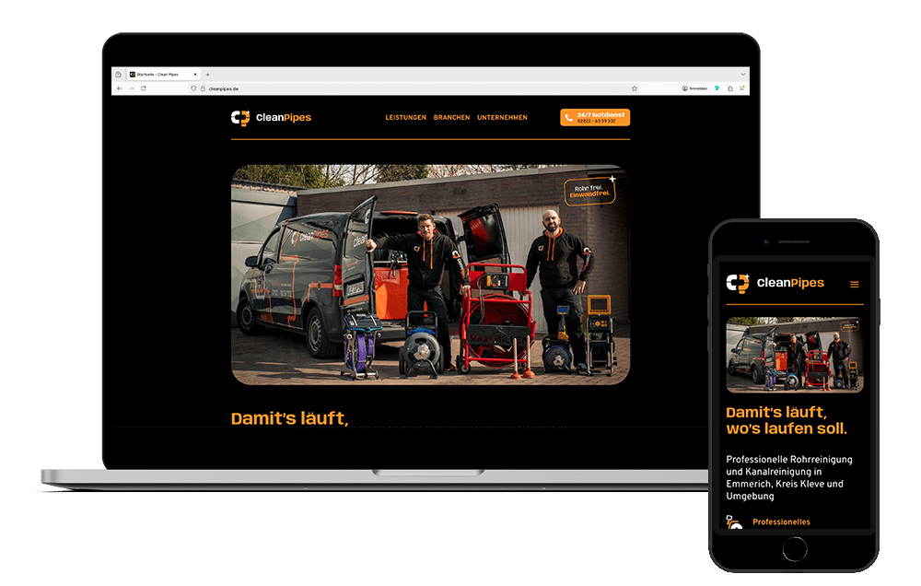Screen dimensions: 921x586
Task: Open the BRANCHEN menu item
Action: click(451, 118)
